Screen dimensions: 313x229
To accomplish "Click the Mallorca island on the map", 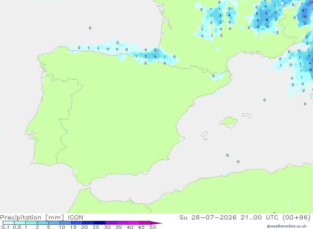I will (x=228, y=122).
